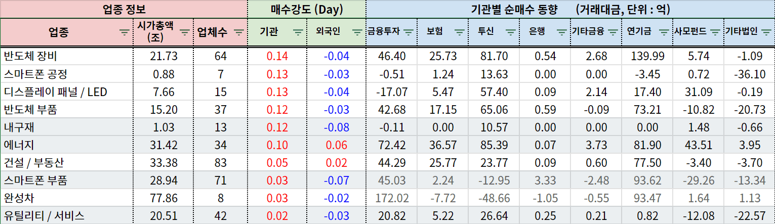Open the 사모펀드 column filter
The height and width of the screenshot is (224, 775).
pyautogui.click(x=715, y=32)
